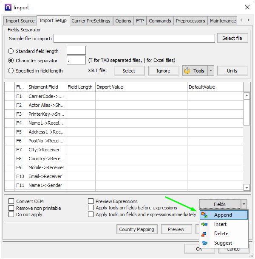The image size is (255, 259).
Task: Select Standard field length radio option
Action: click(11, 51)
